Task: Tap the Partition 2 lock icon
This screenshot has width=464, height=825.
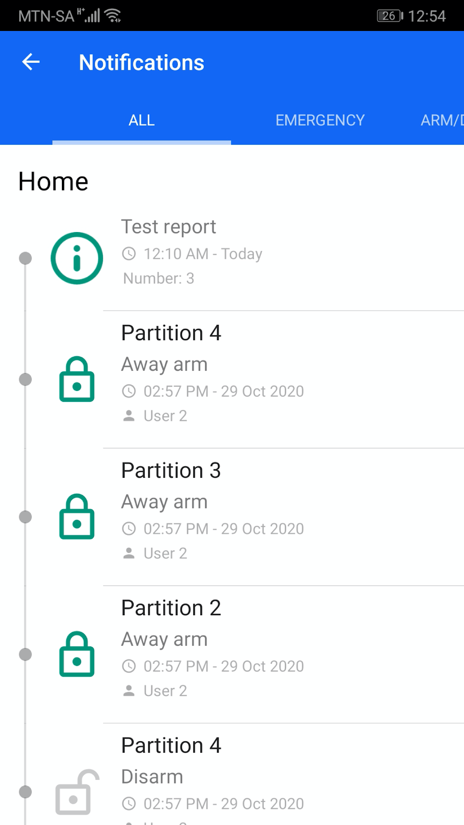Action: [77, 654]
